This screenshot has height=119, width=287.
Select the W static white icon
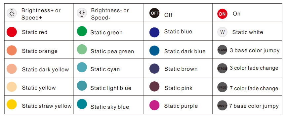tap(222, 32)
